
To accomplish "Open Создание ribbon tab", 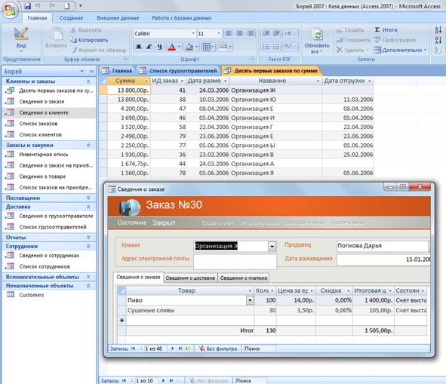I will 72,18.
